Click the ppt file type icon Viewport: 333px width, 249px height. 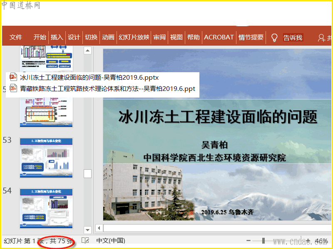13,88
